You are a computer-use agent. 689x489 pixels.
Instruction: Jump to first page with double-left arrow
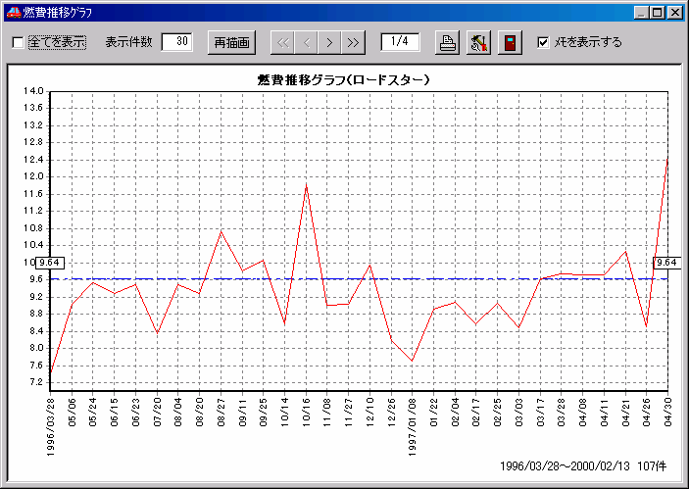click(280, 43)
